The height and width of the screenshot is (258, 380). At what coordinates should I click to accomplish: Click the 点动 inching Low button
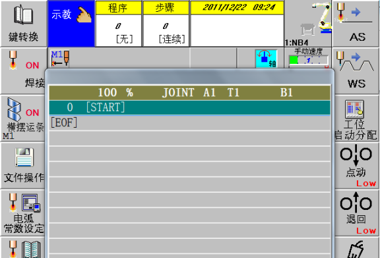(x=356, y=166)
